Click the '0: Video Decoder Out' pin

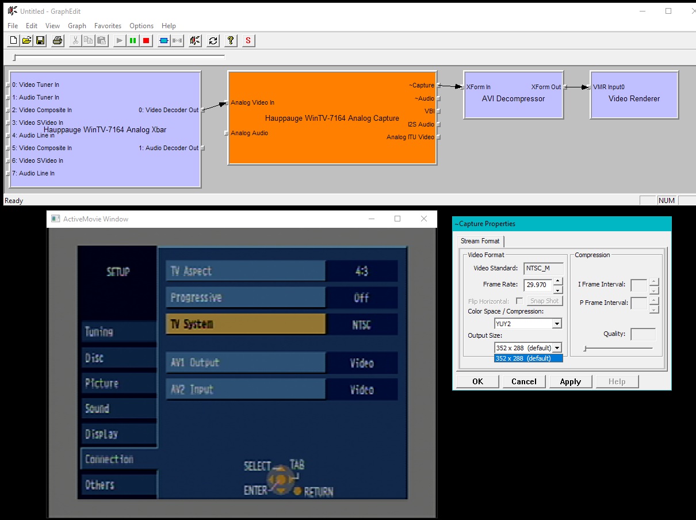(169, 110)
